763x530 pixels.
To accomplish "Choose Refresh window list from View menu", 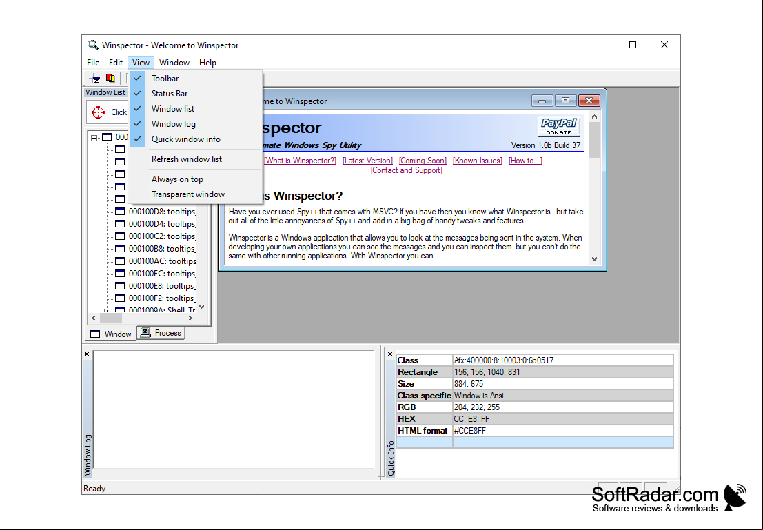I will [x=196, y=159].
